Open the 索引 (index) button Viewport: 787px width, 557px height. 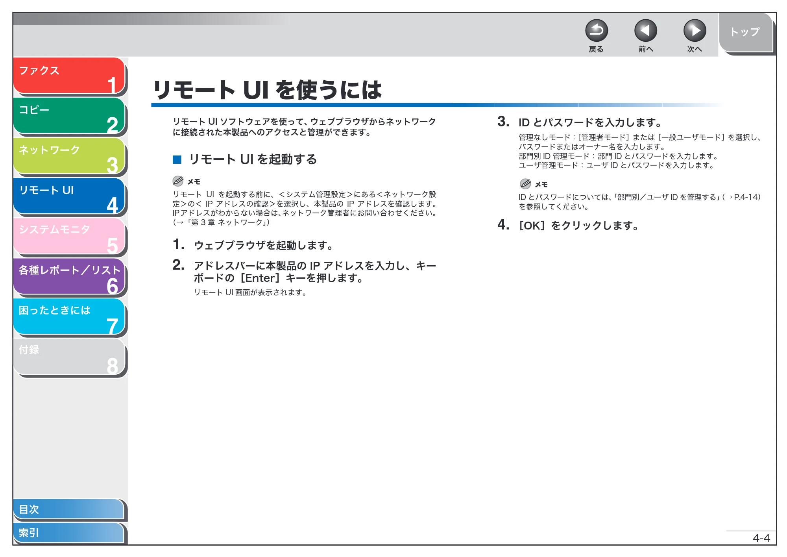(69, 533)
